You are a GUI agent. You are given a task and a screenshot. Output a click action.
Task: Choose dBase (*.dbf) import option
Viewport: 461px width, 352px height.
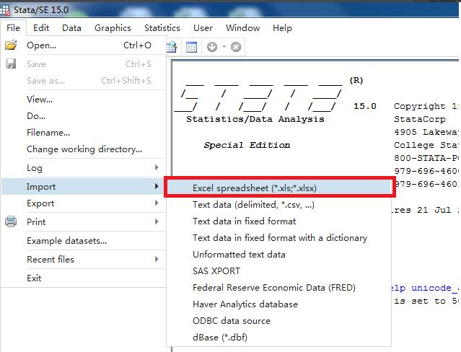(x=278, y=338)
